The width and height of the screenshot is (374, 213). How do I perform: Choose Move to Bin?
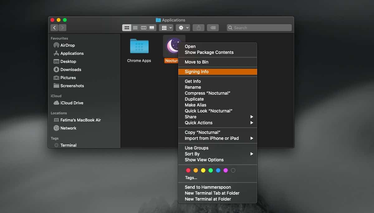coord(218,62)
